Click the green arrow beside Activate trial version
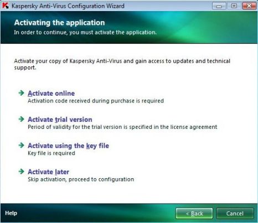 (x=22, y=119)
